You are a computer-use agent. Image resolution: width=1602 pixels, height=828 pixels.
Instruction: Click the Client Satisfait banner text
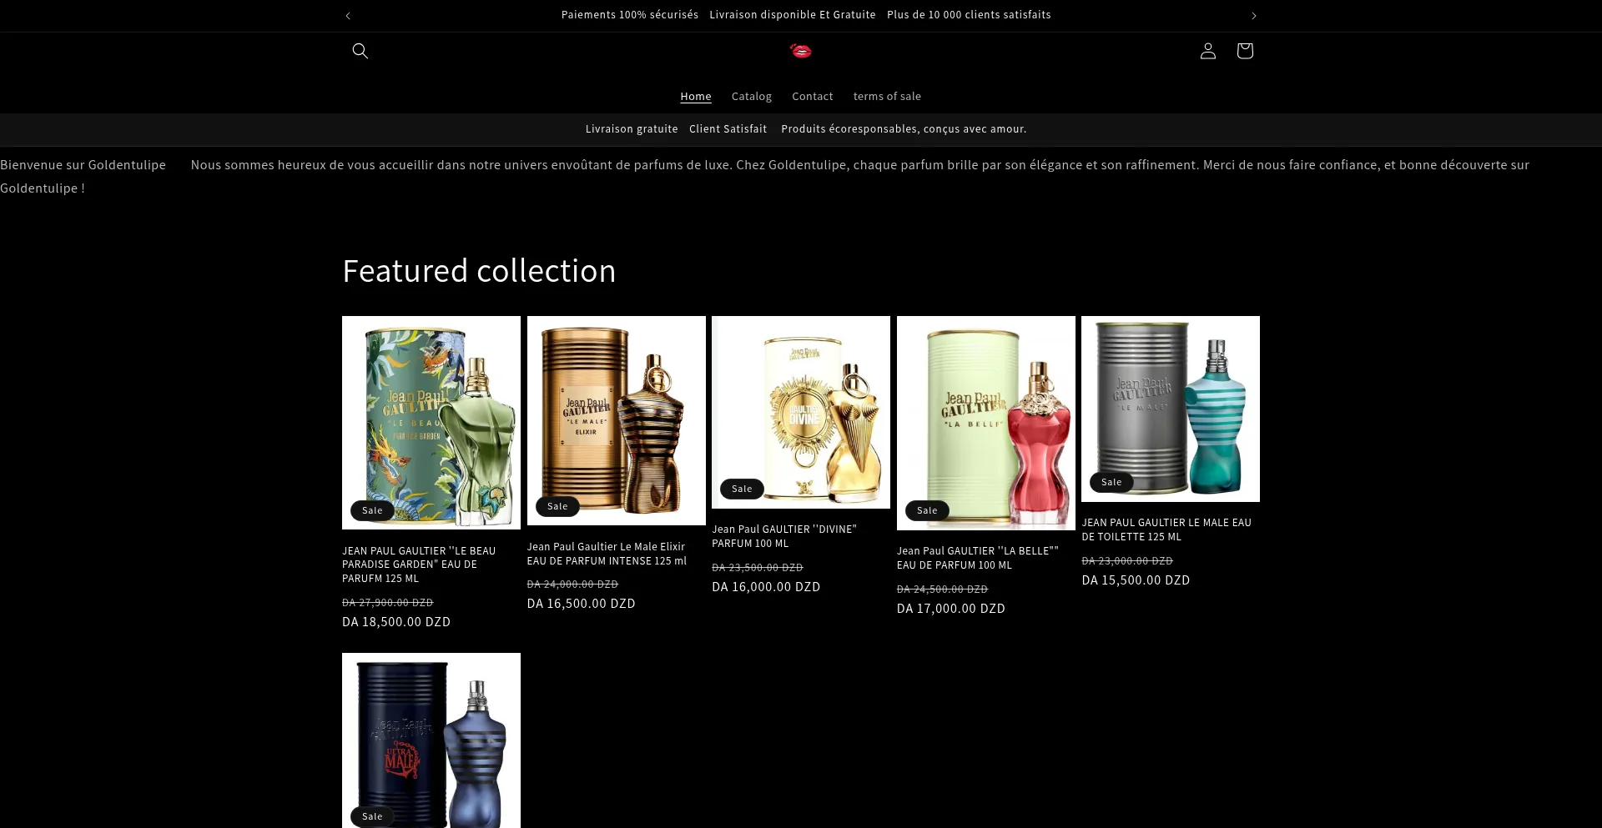point(728,129)
